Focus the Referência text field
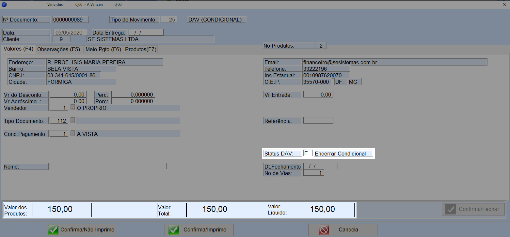Image resolution: width=510 pixels, height=237 pixels. (x=318, y=120)
